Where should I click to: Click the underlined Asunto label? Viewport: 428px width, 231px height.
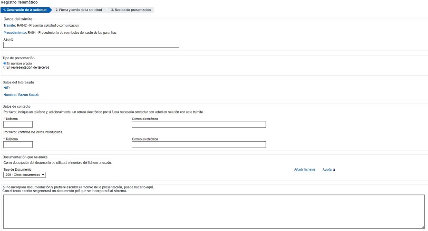point(9,39)
